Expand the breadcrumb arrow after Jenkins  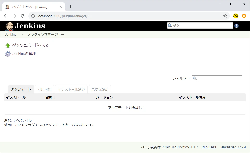(22, 35)
